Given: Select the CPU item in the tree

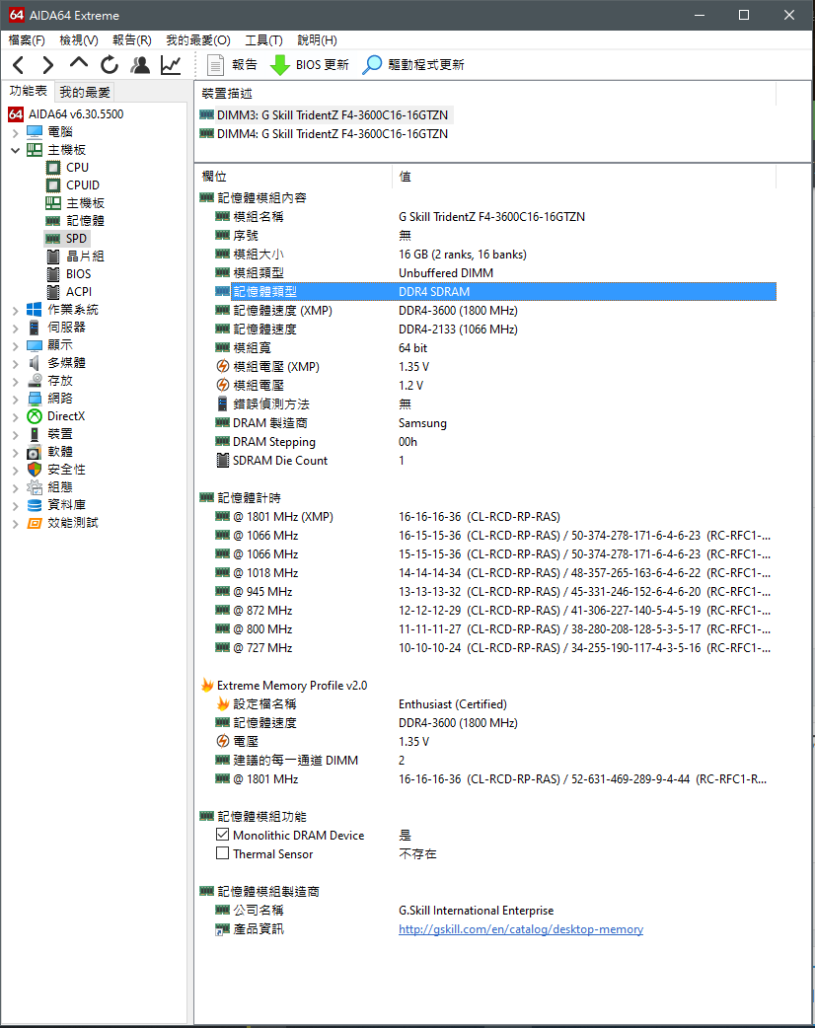Looking at the screenshot, I should (77, 167).
